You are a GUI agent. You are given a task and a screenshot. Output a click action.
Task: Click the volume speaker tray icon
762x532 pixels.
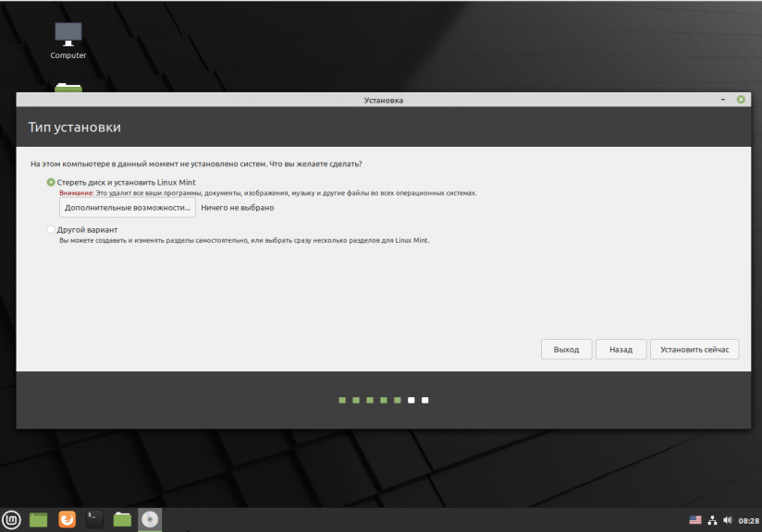tap(728, 521)
